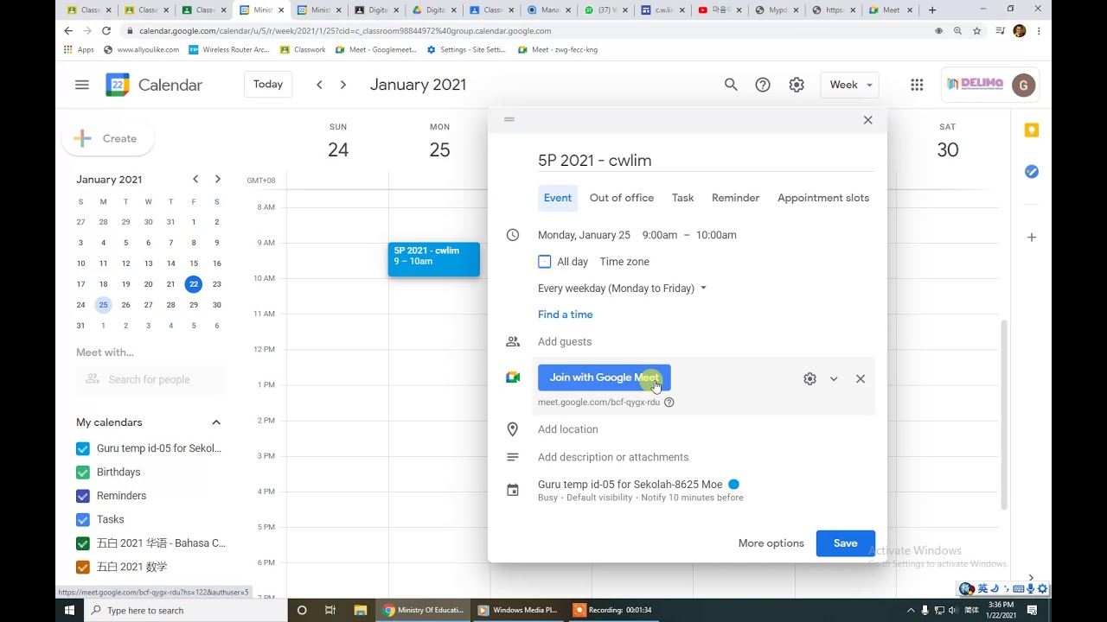Image resolution: width=1107 pixels, height=622 pixels.
Task: Toggle Tasks calendar checkbox
Action: click(83, 519)
